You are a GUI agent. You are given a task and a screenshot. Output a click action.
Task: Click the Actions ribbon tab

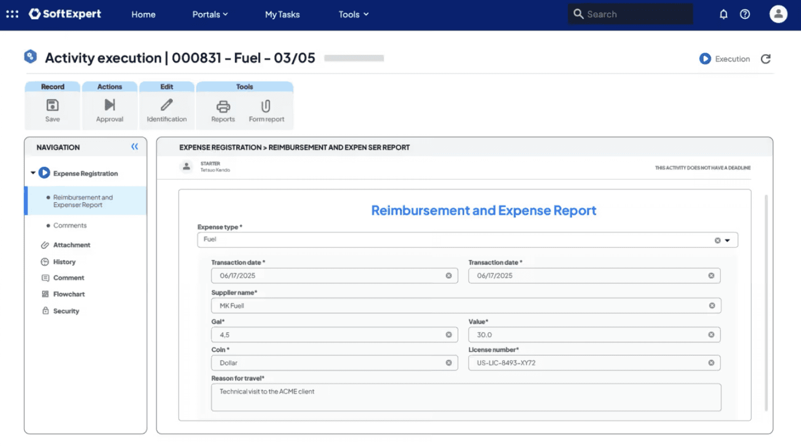[x=110, y=87]
